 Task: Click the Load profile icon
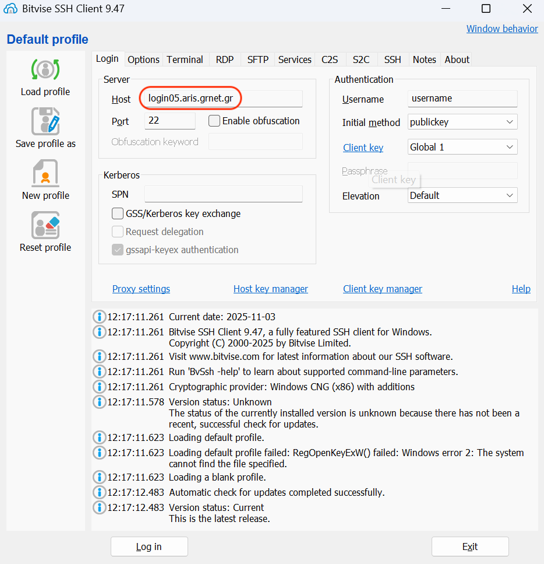[45, 69]
